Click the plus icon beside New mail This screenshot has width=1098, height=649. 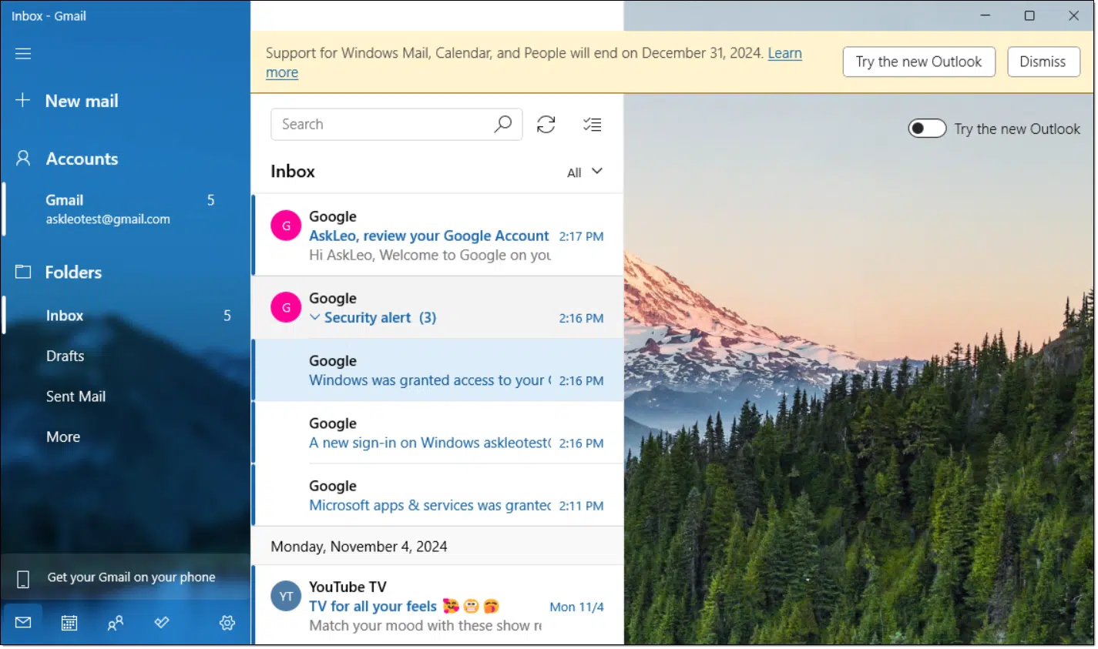(23, 100)
